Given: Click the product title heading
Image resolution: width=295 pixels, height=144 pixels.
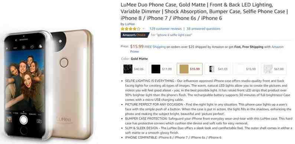Looking at the screenshot, I should (x=204, y=11).
